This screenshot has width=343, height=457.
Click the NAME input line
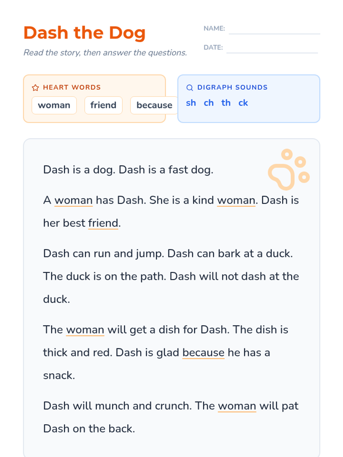274,30
